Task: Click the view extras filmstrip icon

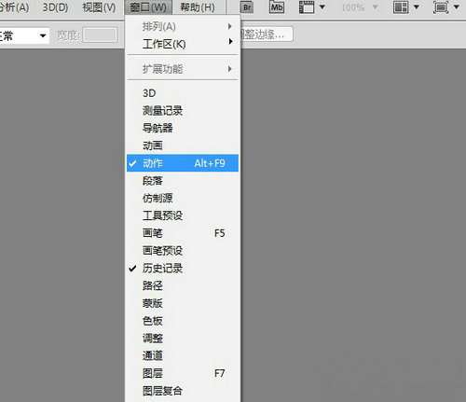Action: click(307, 7)
